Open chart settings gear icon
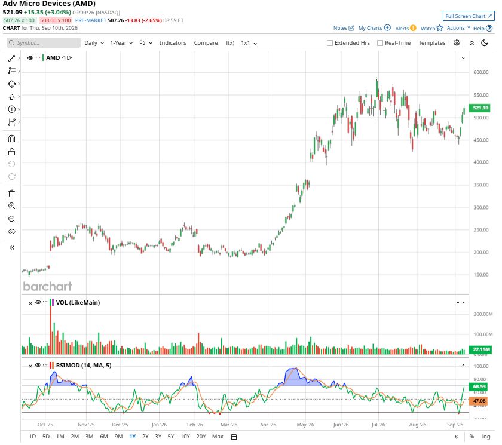502x445 pixels. point(457,43)
